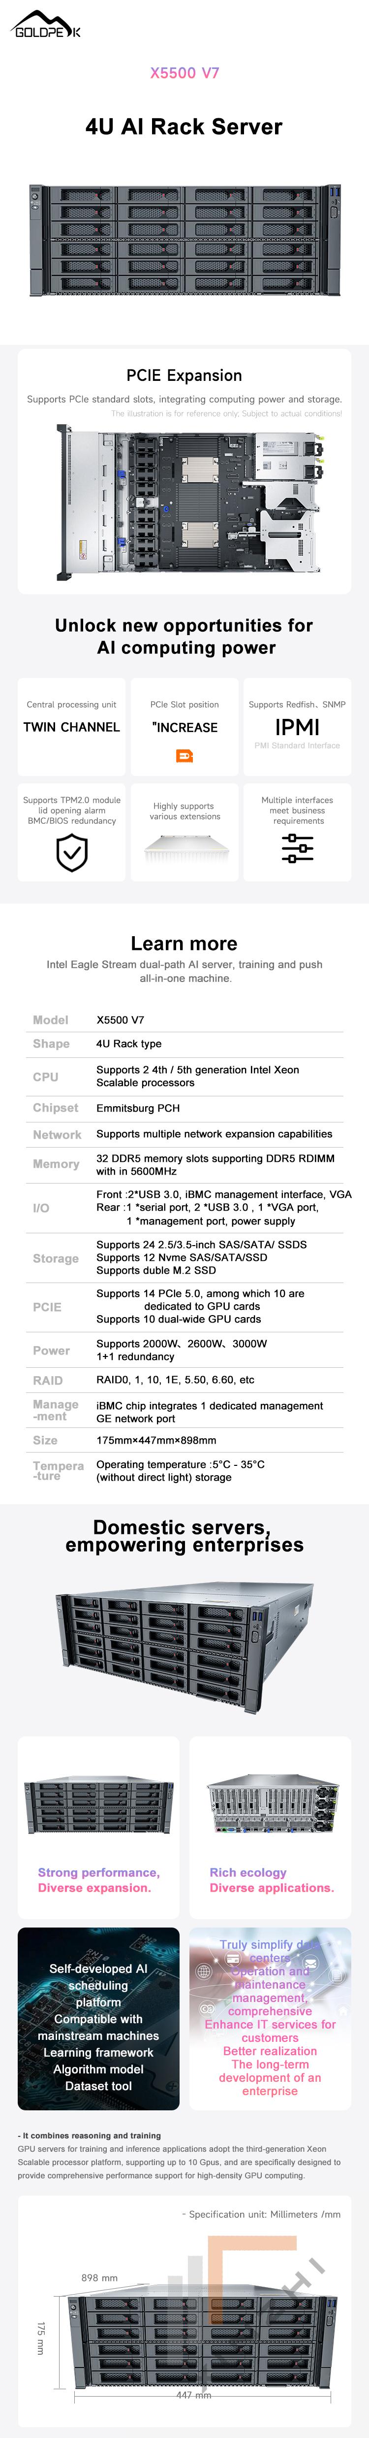Click the globe icon on data center card
The height and width of the screenshot is (2438, 369).
203,1970
